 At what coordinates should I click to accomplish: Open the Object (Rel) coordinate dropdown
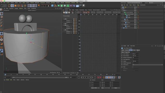coord(95,88)
